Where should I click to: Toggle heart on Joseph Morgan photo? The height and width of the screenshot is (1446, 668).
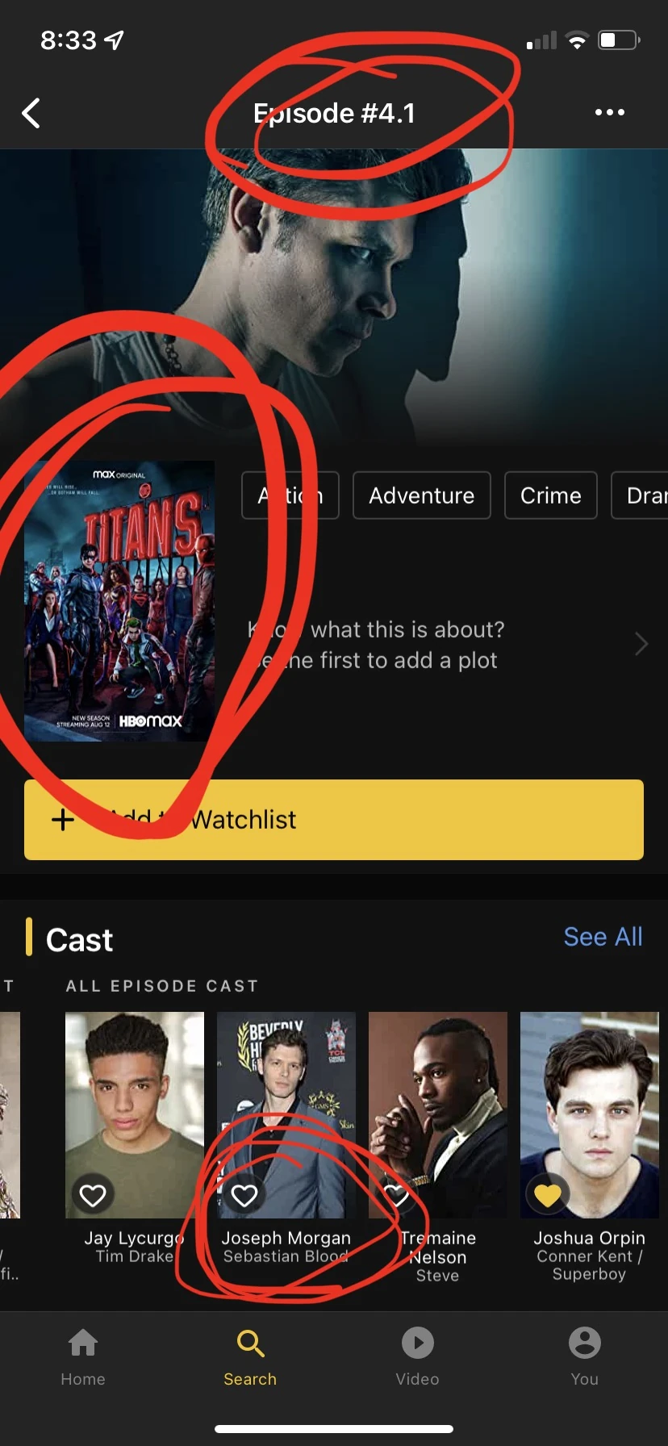pyautogui.click(x=244, y=1195)
